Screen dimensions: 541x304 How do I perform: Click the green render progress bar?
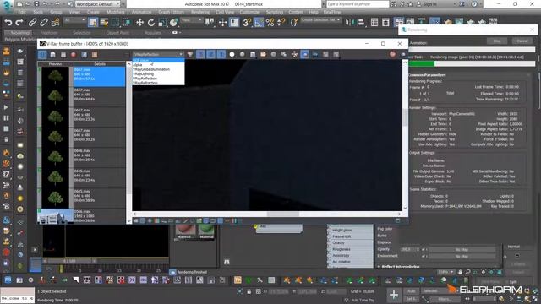(422, 64)
